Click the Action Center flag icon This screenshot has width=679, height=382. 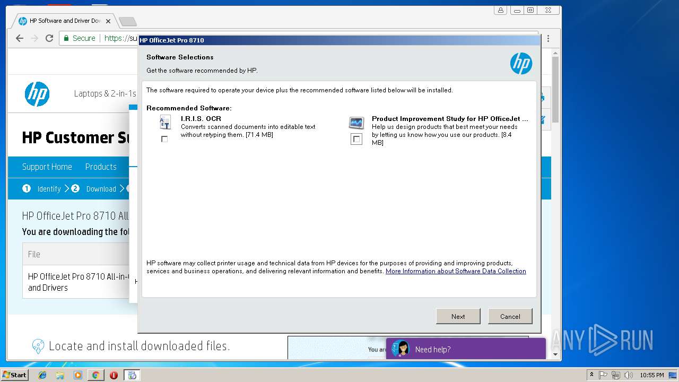tap(603, 375)
